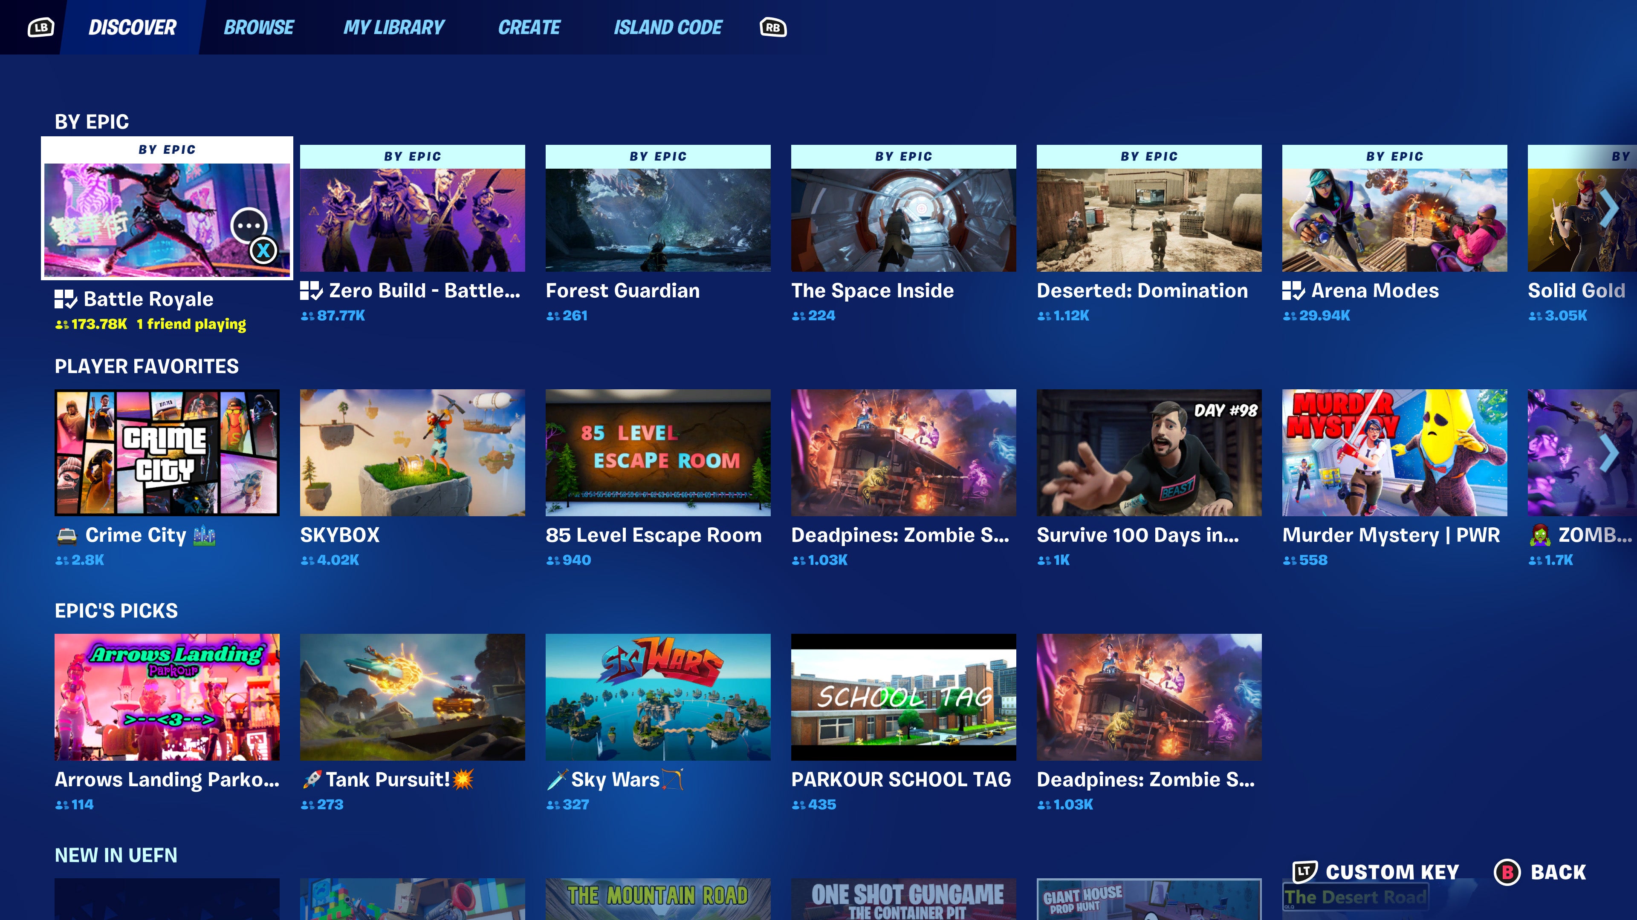Viewport: 1637px width, 920px height.
Task: Open the My Library tab
Action: pyautogui.click(x=393, y=27)
